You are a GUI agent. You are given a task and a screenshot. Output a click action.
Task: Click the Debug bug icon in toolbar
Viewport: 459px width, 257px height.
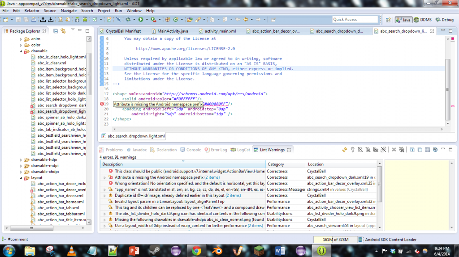click(x=128, y=20)
